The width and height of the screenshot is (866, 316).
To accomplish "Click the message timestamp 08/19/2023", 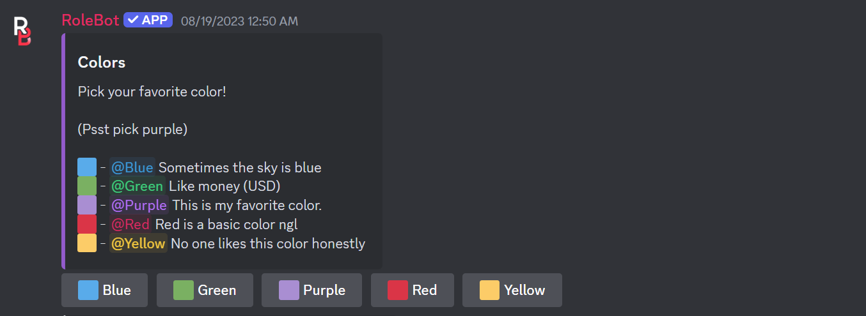I will pyautogui.click(x=239, y=21).
